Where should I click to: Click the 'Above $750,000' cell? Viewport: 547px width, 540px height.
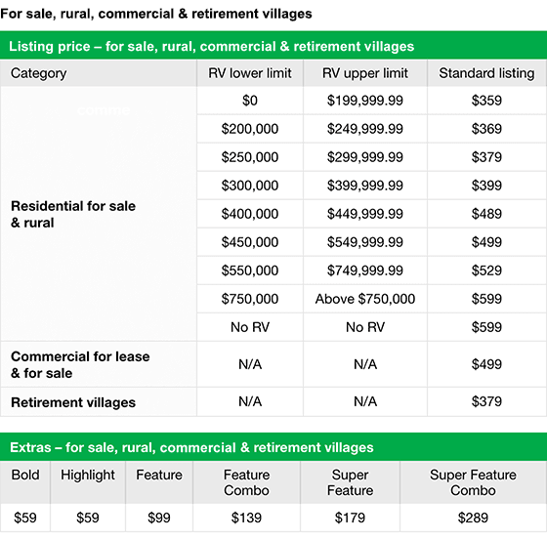tap(365, 299)
